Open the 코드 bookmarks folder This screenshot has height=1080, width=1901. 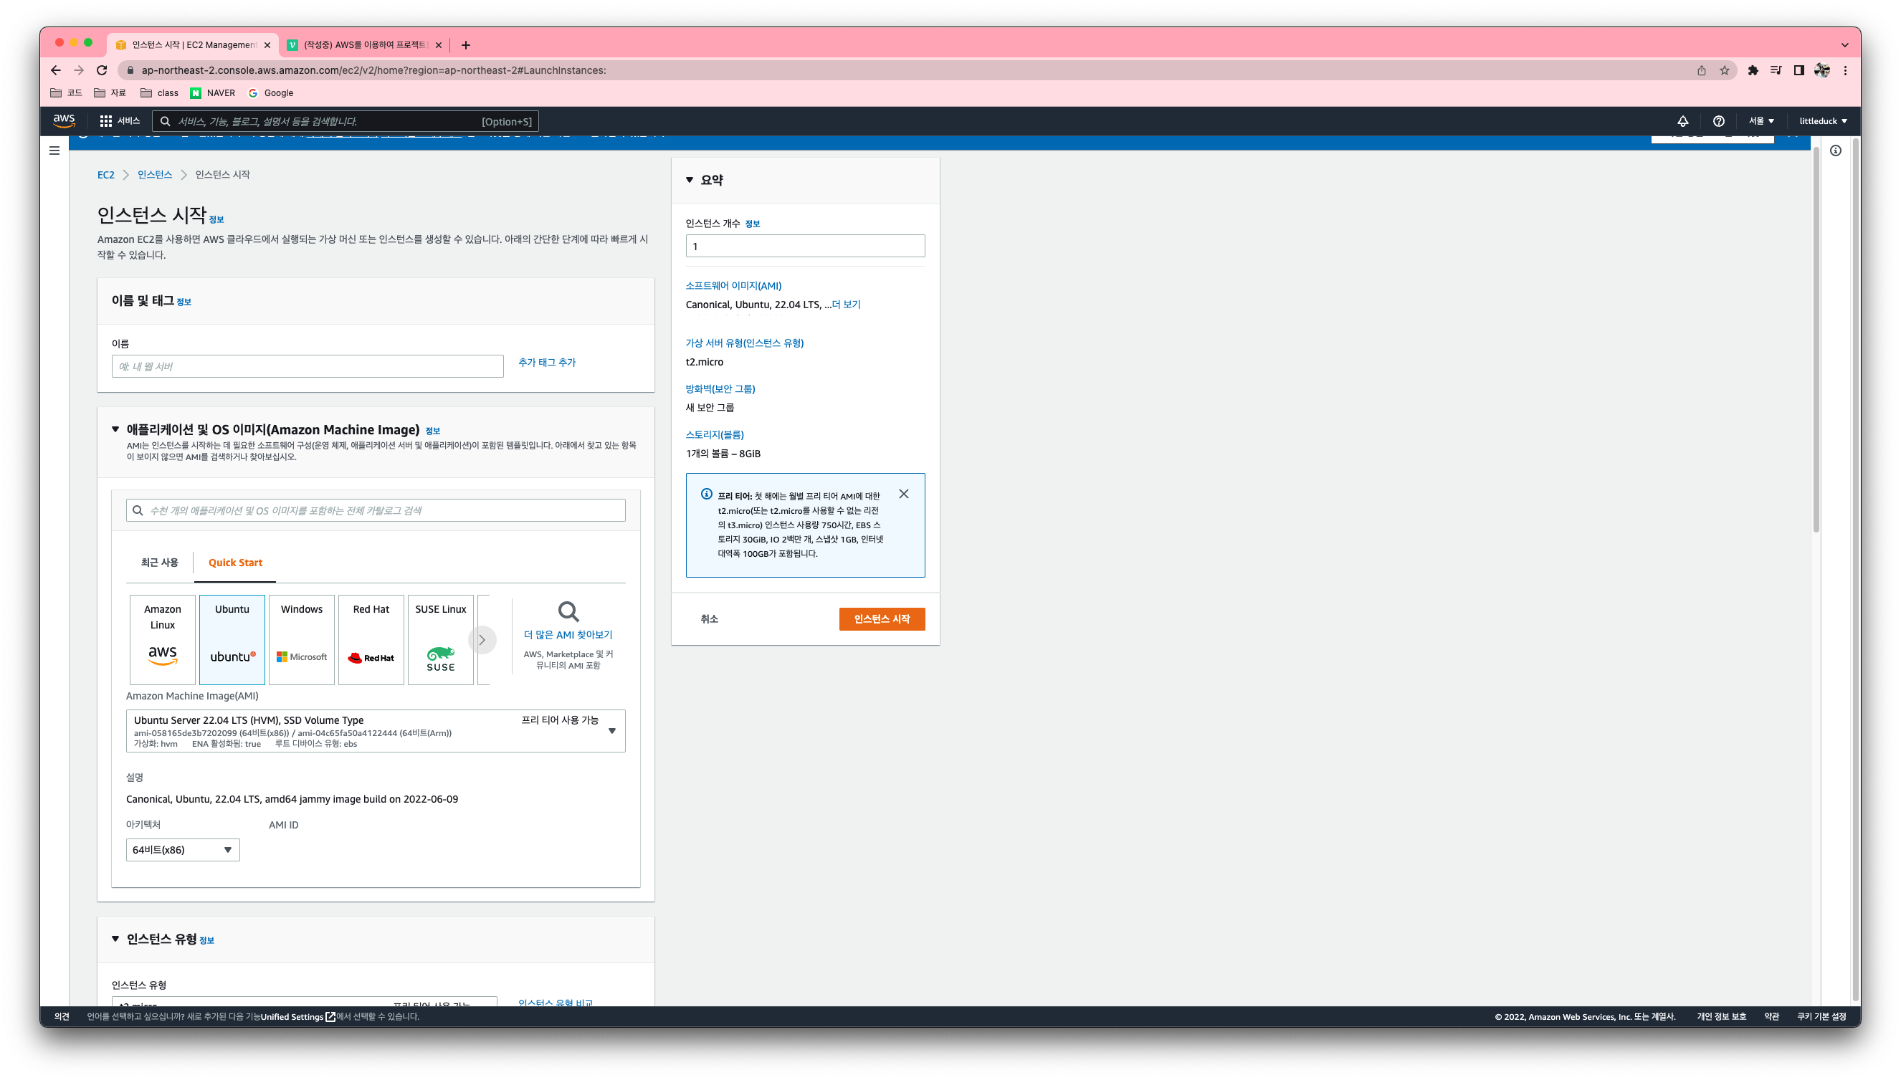(x=66, y=93)
